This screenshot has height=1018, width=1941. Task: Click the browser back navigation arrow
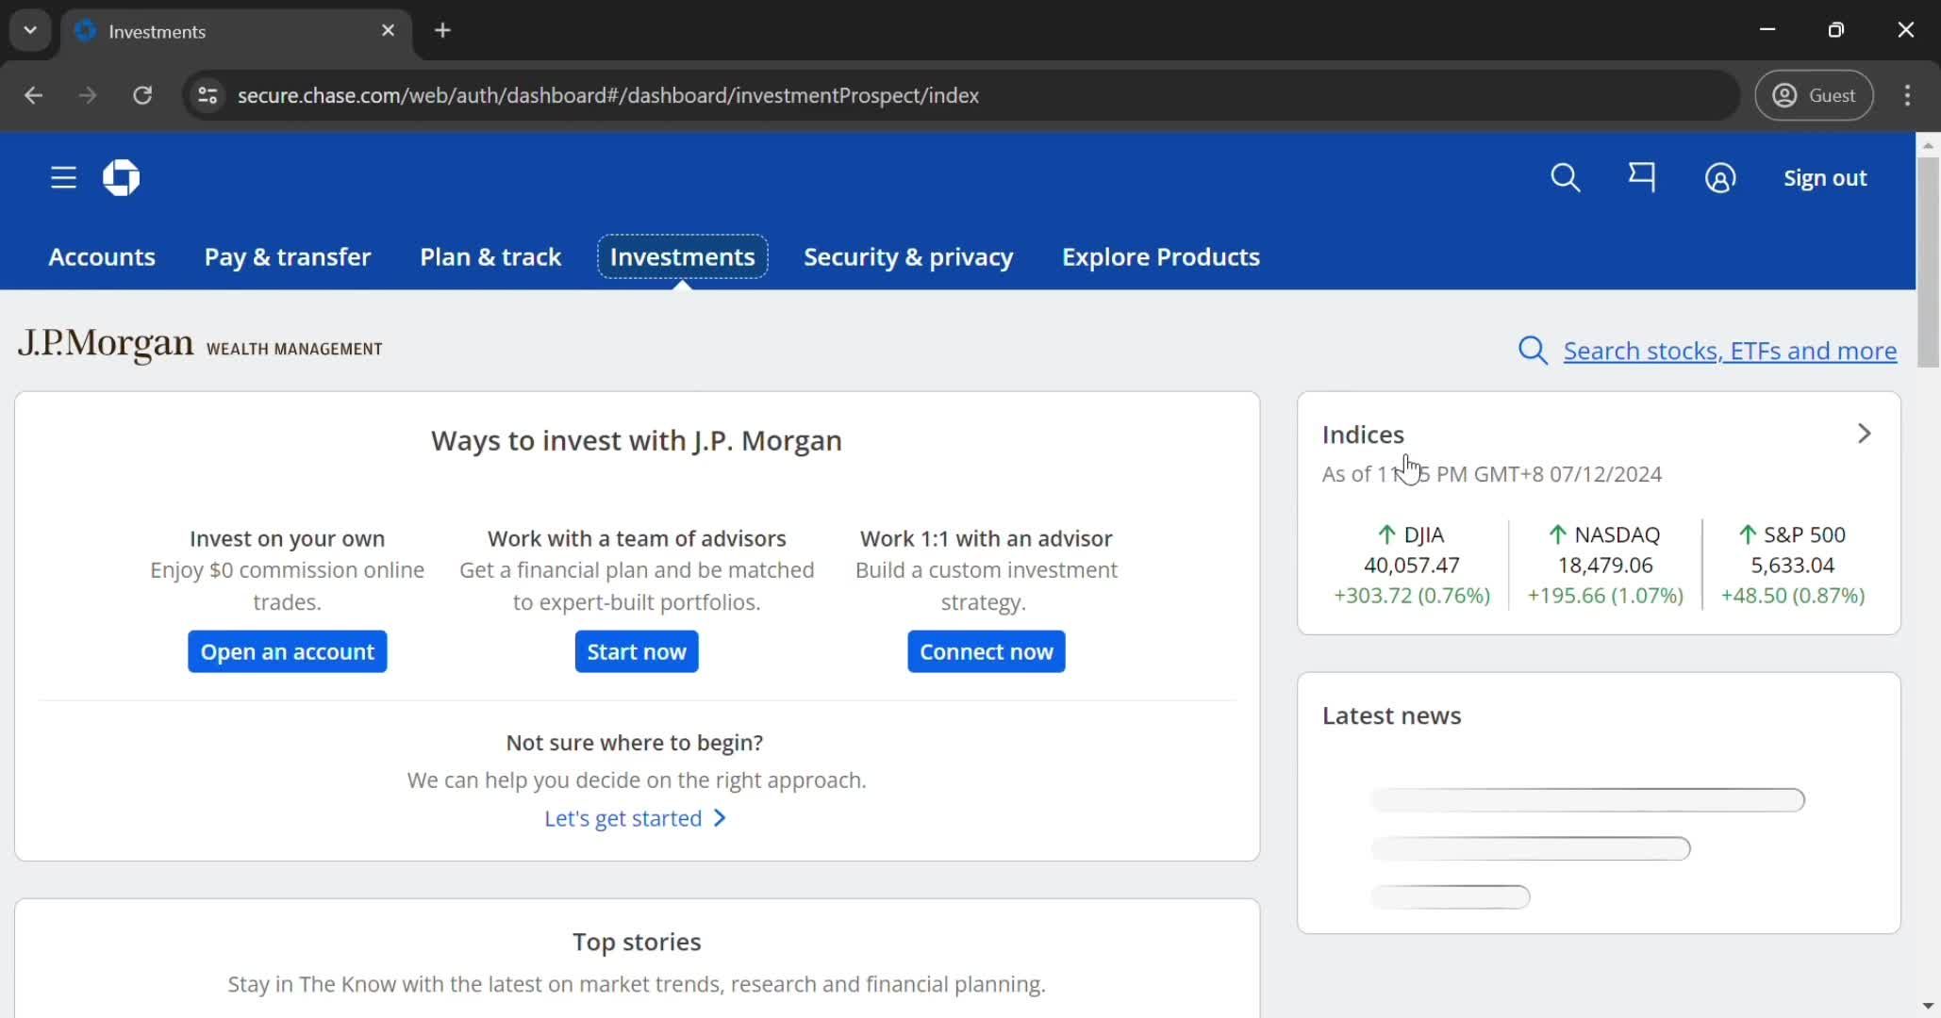(x=35, y=95)
